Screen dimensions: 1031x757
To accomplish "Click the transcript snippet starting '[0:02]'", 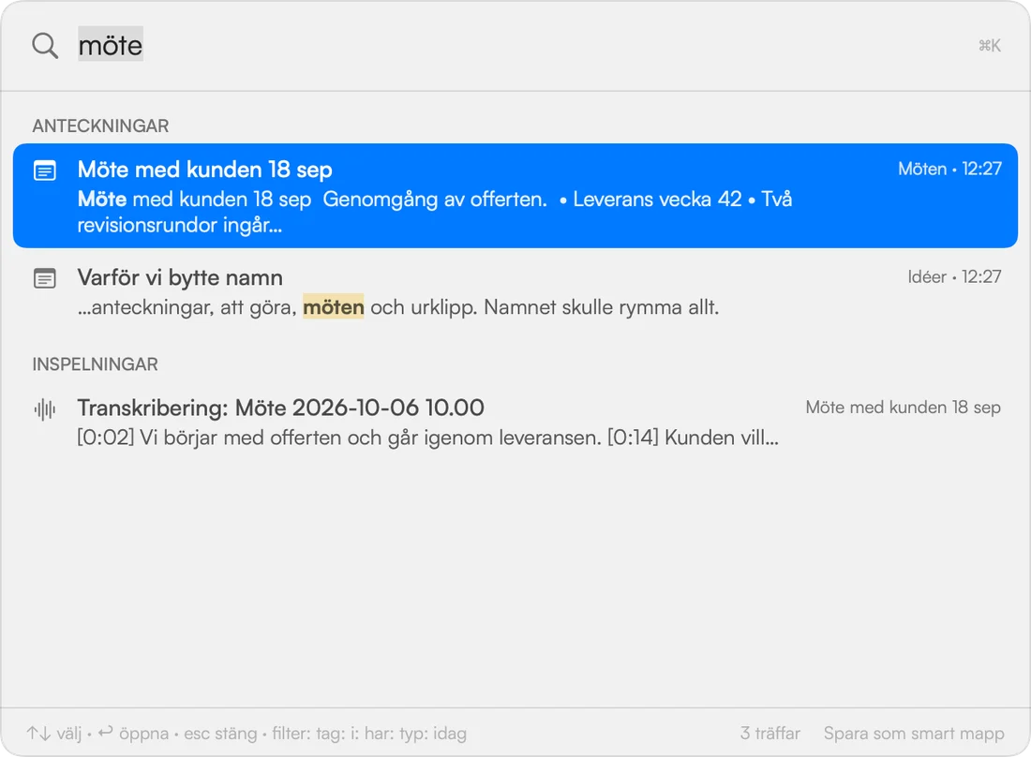I will [427, 438].
